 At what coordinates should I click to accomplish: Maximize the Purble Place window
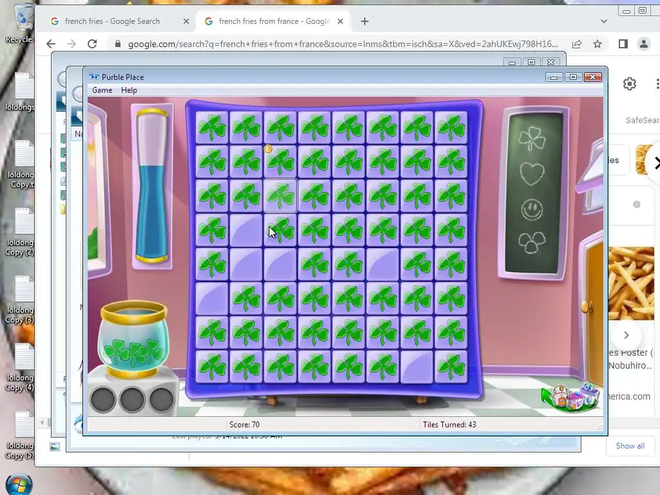click(573, 77)
